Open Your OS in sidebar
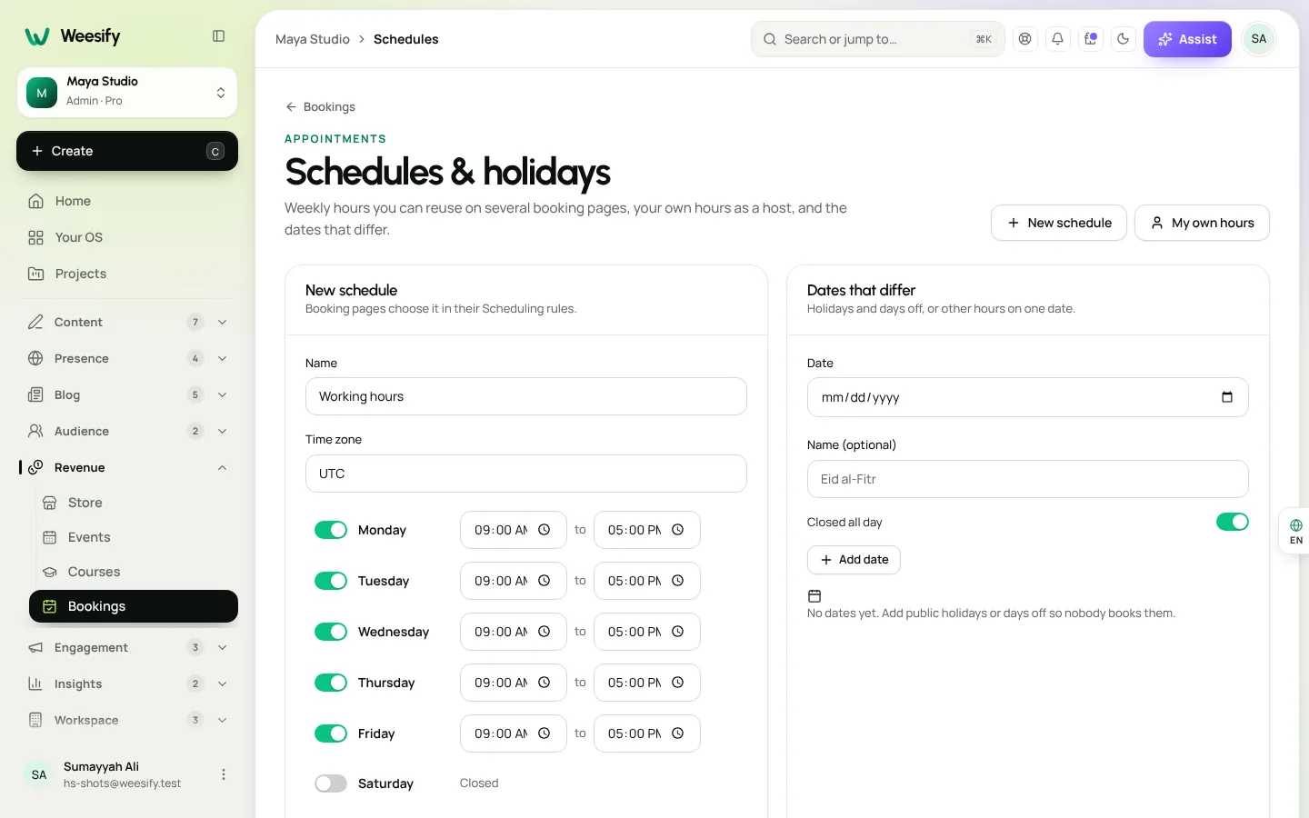 (127, 237)
